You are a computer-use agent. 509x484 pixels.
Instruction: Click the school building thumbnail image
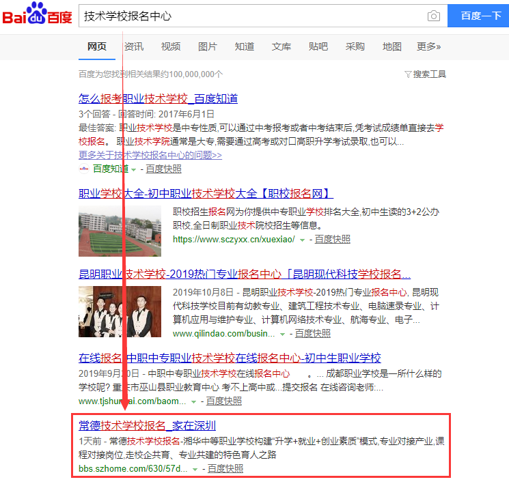pos(120,231)
